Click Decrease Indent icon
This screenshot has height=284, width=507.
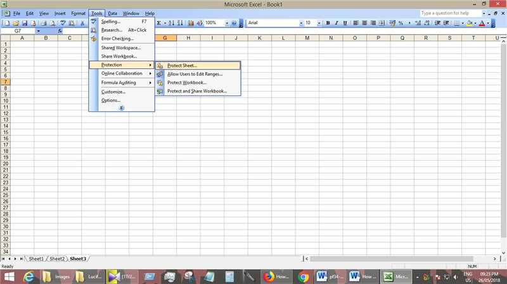[x=437, y=23]
